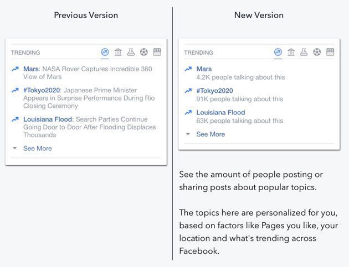Click Mars topic in New Version panel
Screen dimensions: 349x267
(204, 69)
